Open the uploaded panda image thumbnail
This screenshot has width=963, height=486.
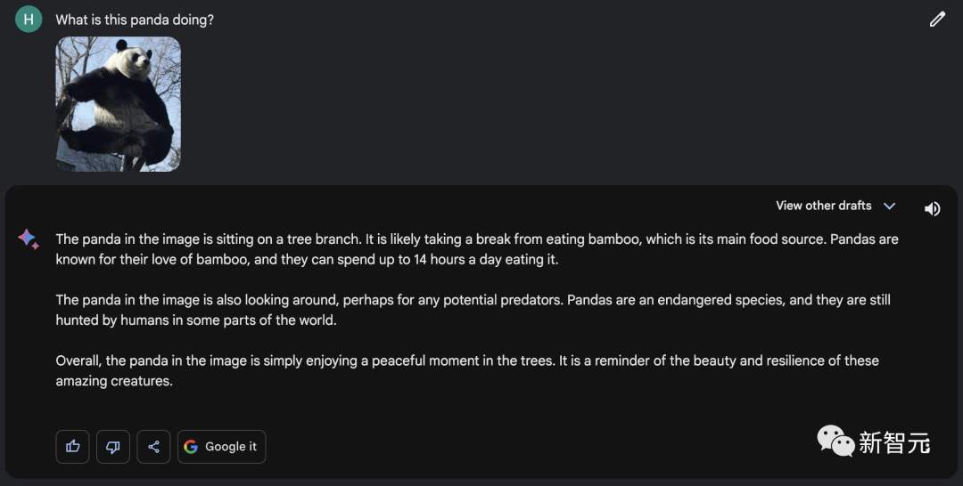[118, 103]
